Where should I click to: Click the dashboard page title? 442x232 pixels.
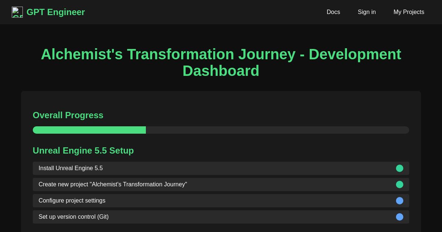click(221, 63)
